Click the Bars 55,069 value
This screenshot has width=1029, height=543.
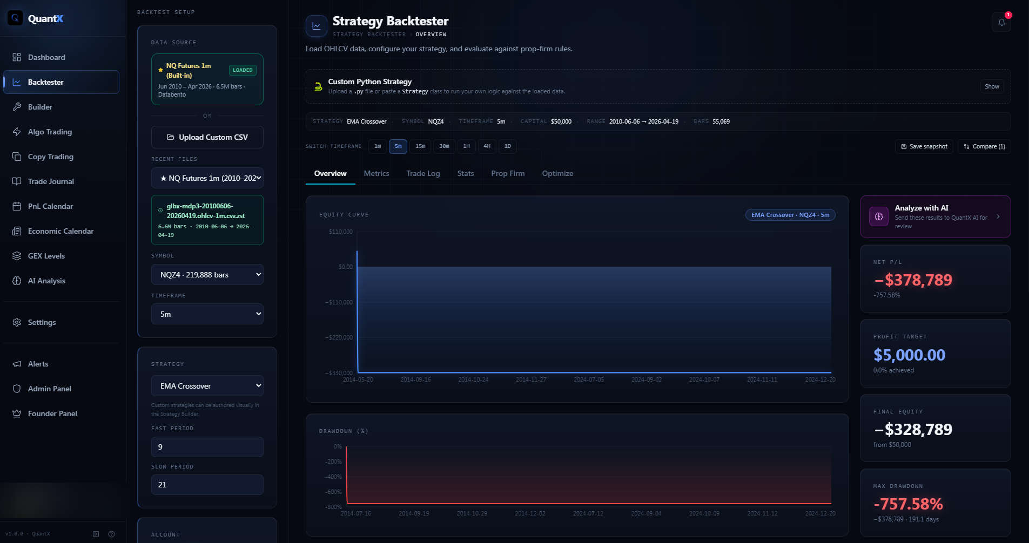[721, 121]
